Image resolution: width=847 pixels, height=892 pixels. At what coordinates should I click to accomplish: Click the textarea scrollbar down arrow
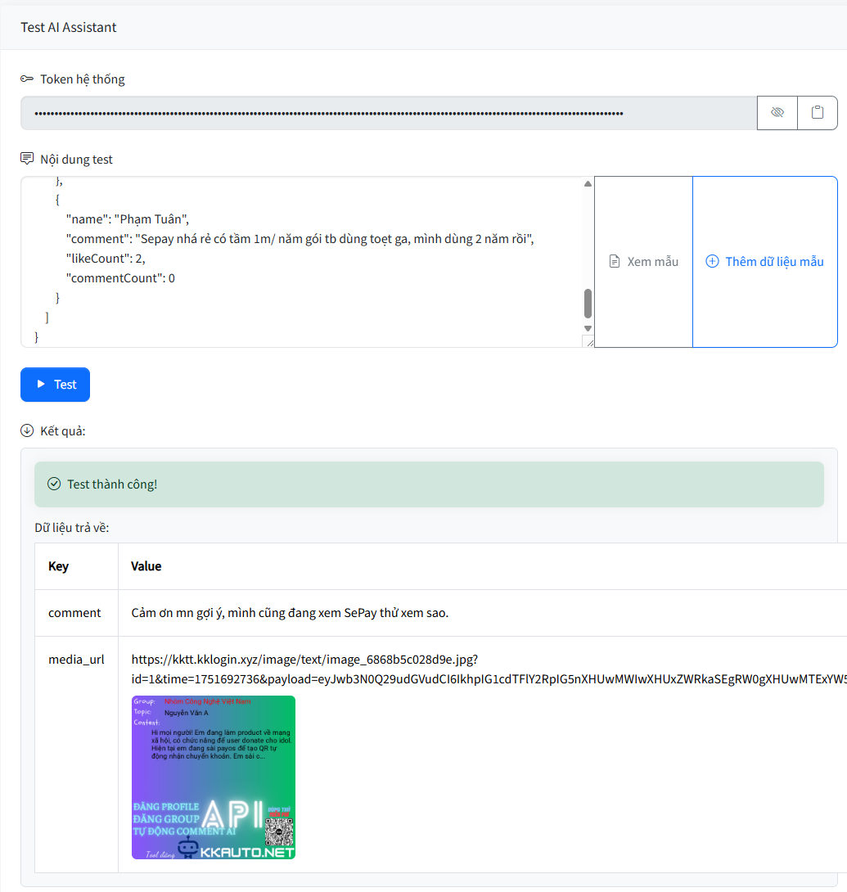(588, 328)
